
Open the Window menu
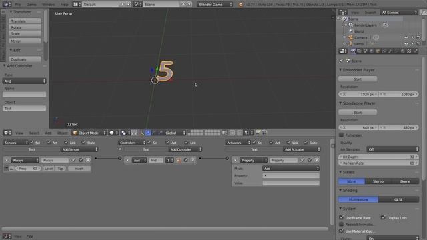coord(49,5)
